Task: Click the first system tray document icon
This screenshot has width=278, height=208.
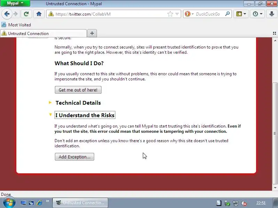Action: 219,203
